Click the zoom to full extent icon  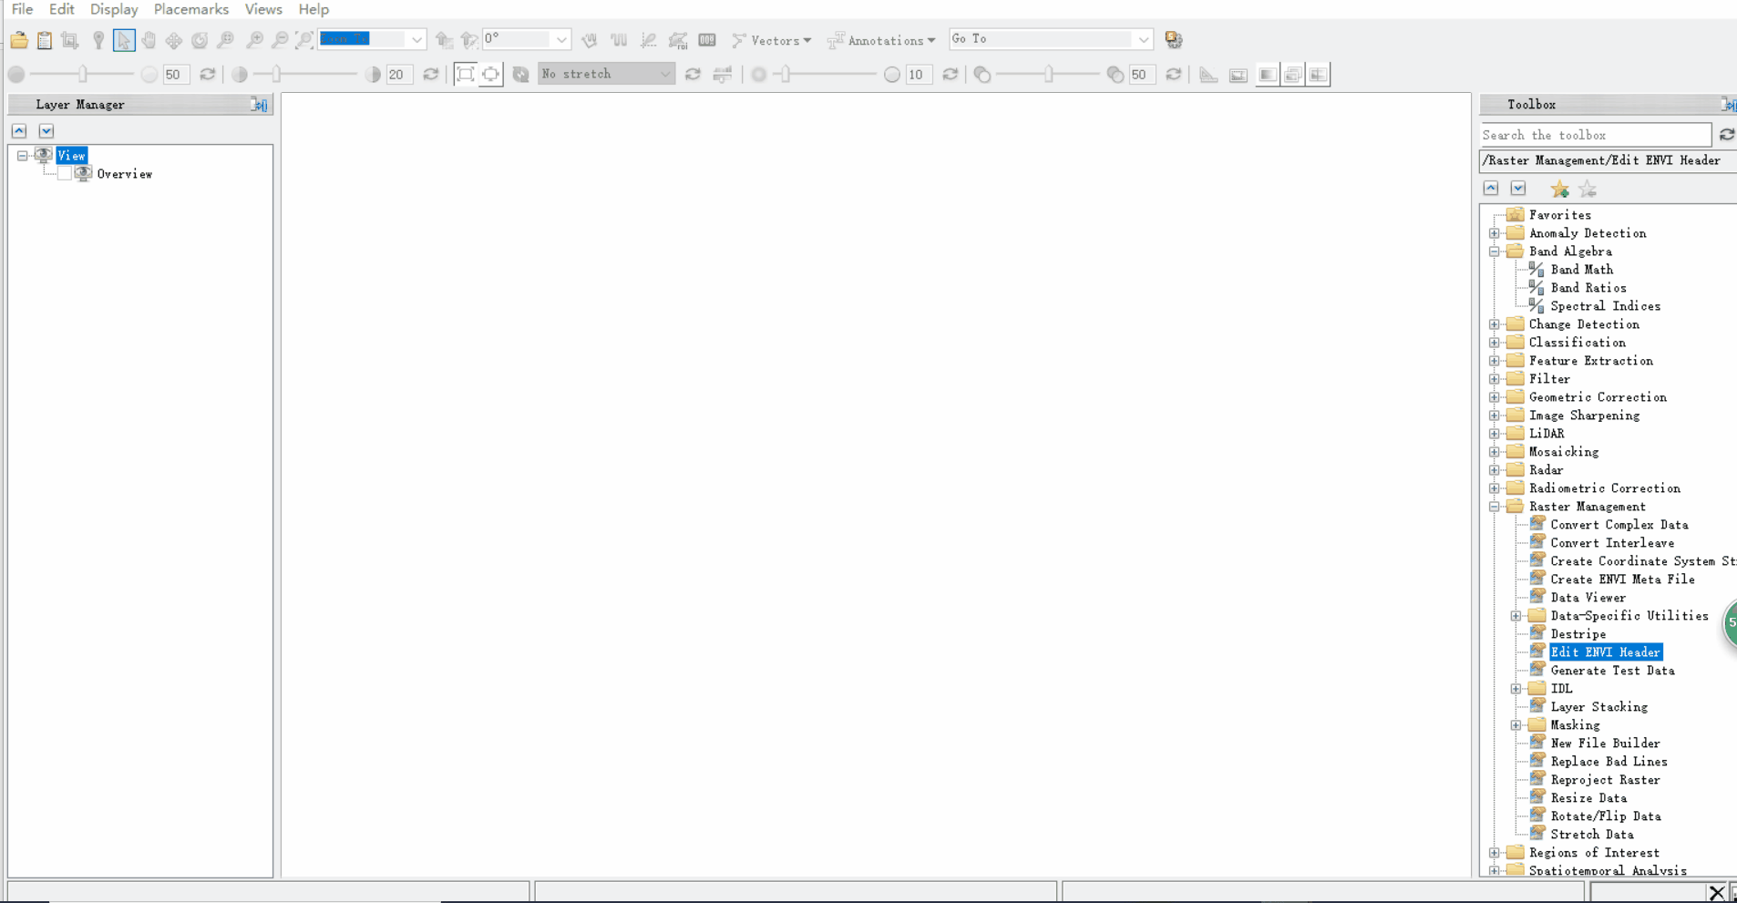pyautogui.click(x=305, y=40)
